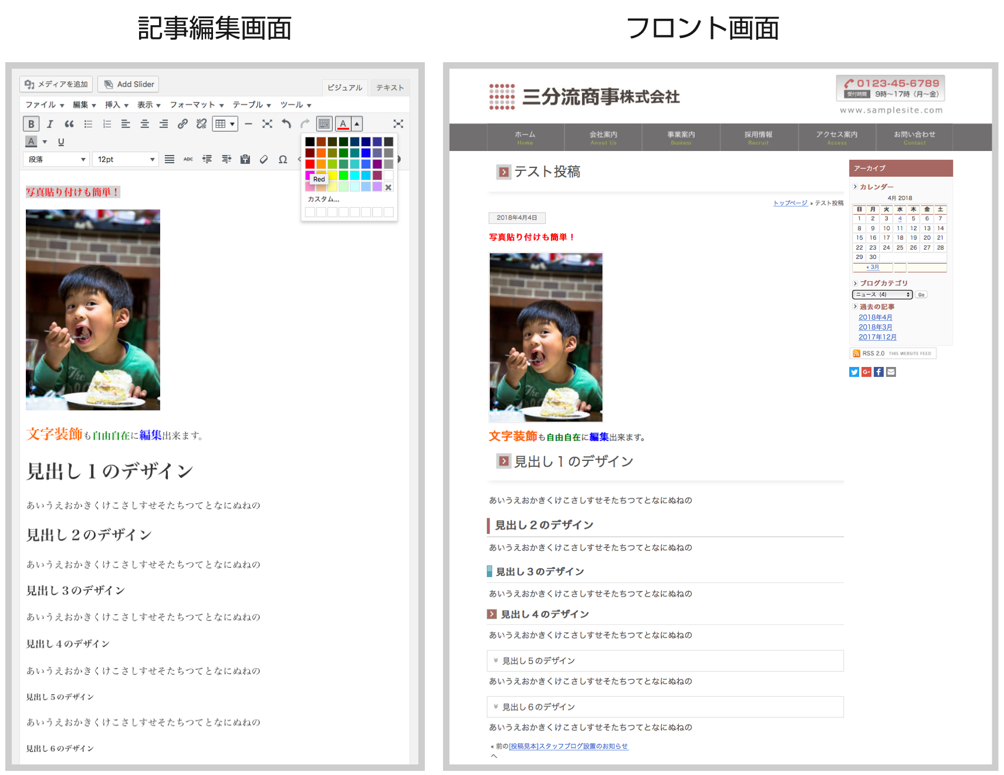Clear formatting with eraser icon
1004x775 pixels.
pyautogui.click(x=264, y=159)
